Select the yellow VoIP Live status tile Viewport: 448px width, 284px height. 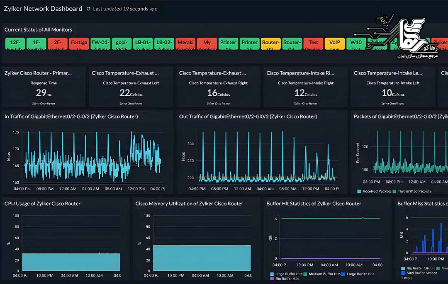334,43
